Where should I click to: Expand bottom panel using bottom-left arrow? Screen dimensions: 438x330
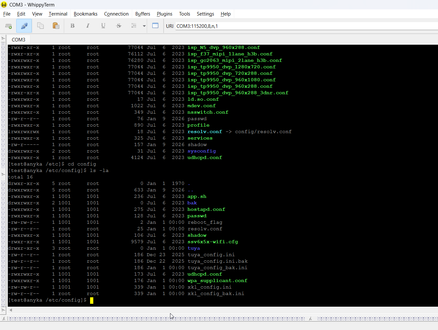[x=4, y=319]
